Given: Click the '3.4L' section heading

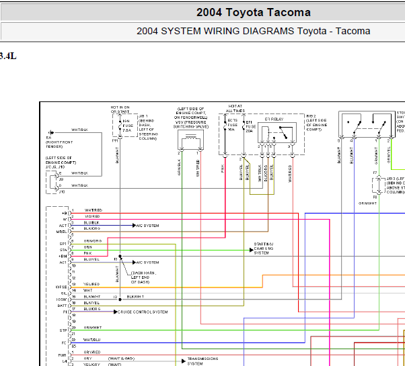Looking at the screenshot, I should coord(8,56).
